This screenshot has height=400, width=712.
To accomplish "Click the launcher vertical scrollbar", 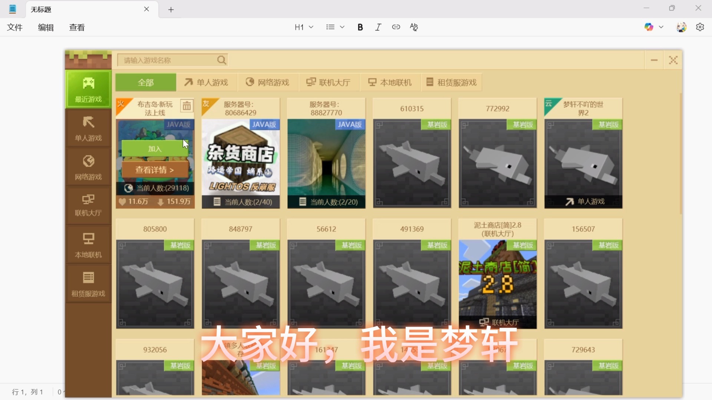I will 680,154.
